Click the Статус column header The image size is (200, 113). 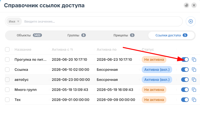[148, 49]
